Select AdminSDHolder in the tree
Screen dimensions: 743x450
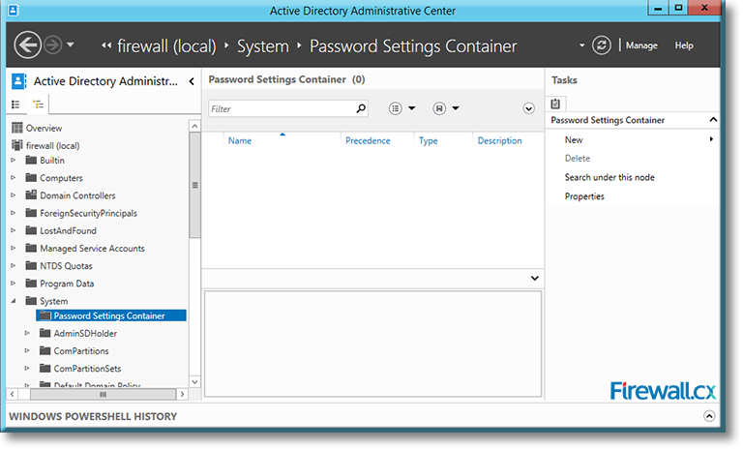85,333
